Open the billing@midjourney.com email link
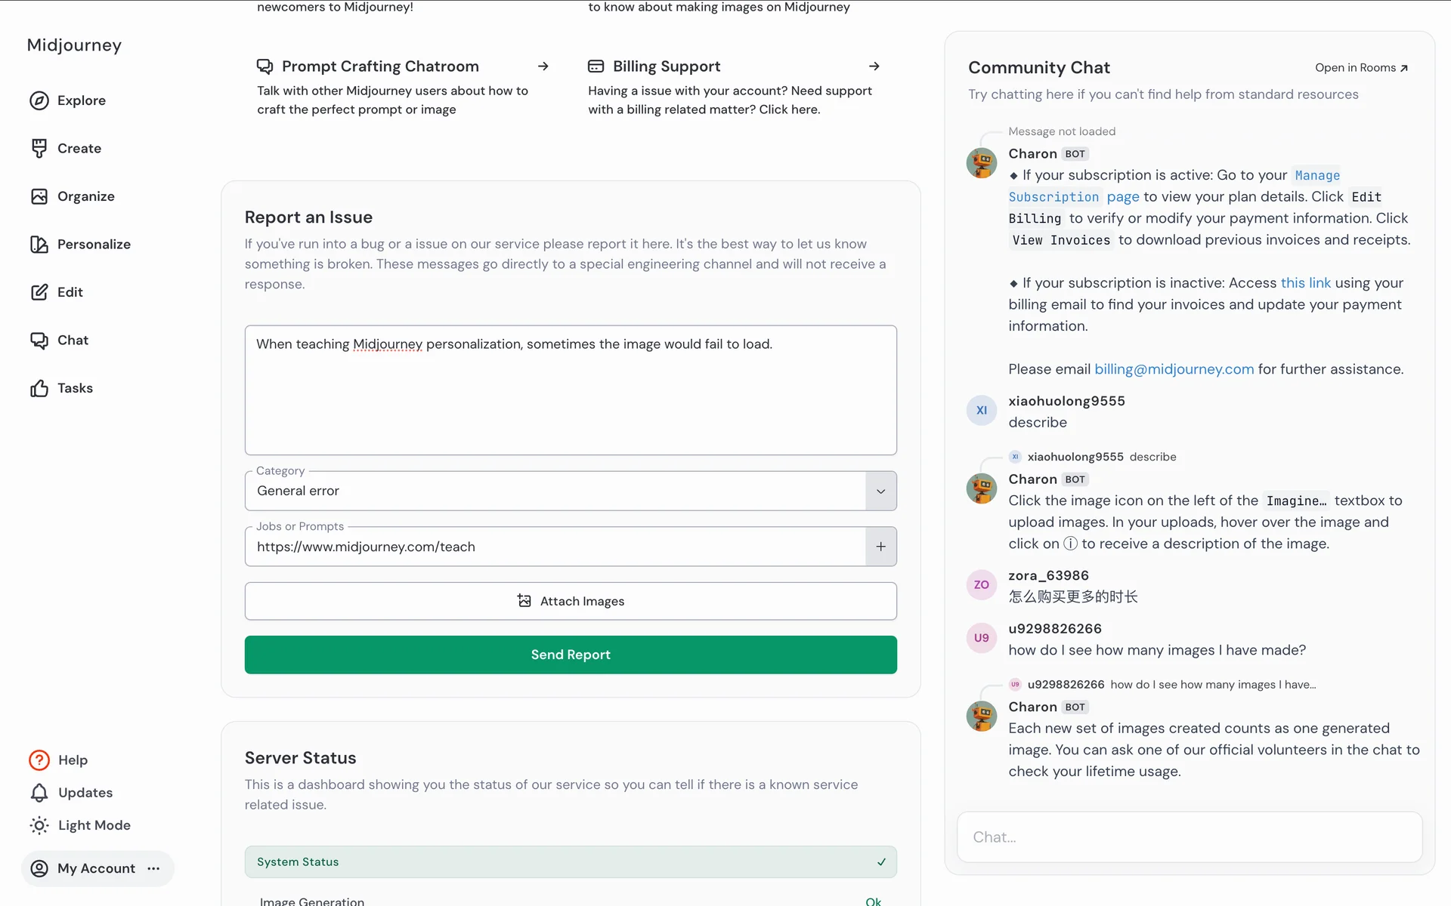 click(x=1174, y=369)
